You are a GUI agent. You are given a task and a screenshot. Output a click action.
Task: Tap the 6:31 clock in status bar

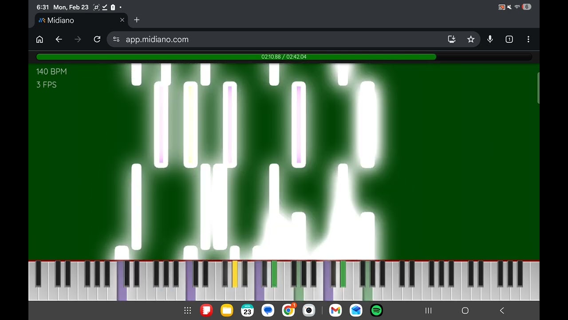[43, 7]
